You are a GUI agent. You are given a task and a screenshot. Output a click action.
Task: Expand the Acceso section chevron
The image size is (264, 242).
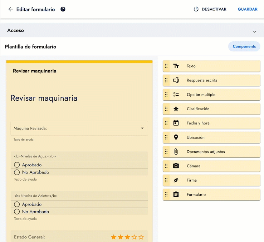[x=255, y=31]
